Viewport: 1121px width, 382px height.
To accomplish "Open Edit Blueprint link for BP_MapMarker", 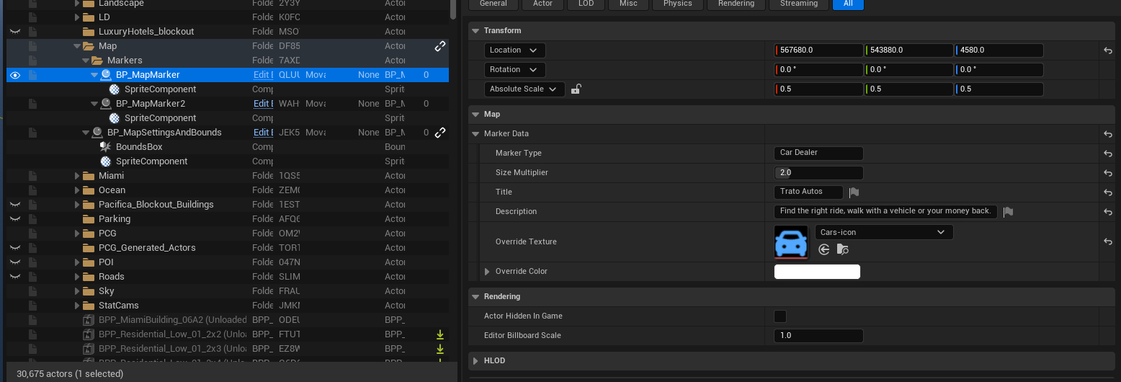I will 263,75.
